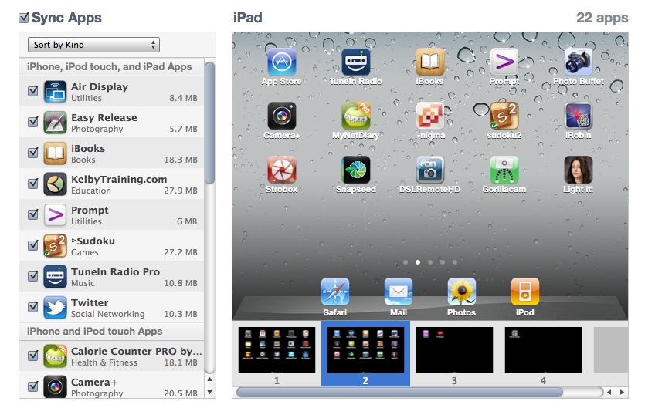Uncheck the KelbyTraining.com checkbox
Screen dimensions: 655x408
[x=33, y=184]
